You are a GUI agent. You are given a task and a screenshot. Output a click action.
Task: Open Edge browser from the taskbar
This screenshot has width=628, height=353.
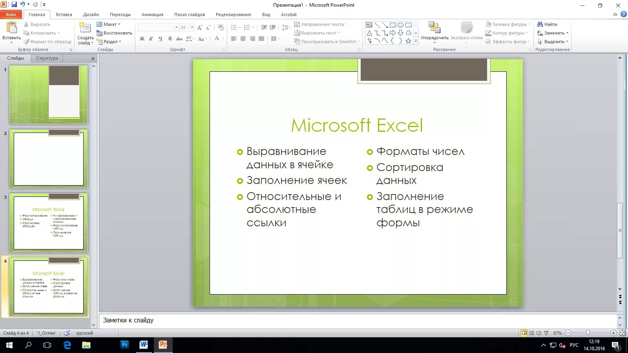tap(67, 345)
